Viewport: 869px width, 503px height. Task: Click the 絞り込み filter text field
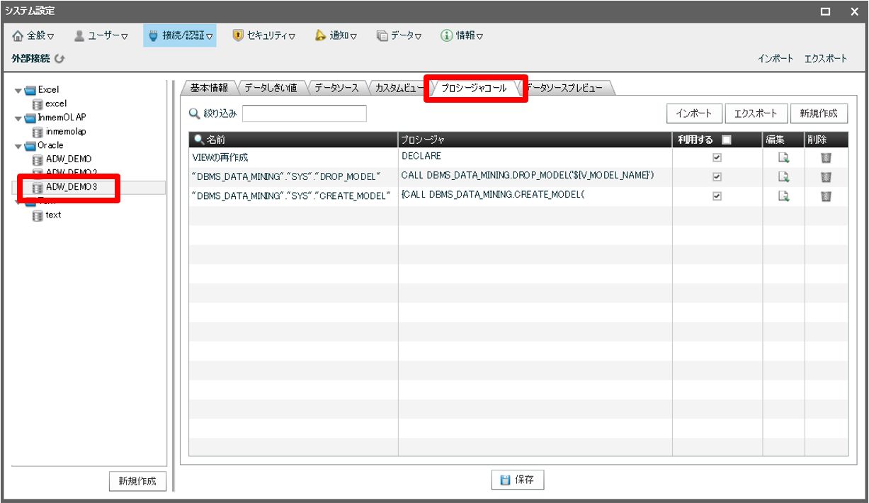[x=304, y=113]
